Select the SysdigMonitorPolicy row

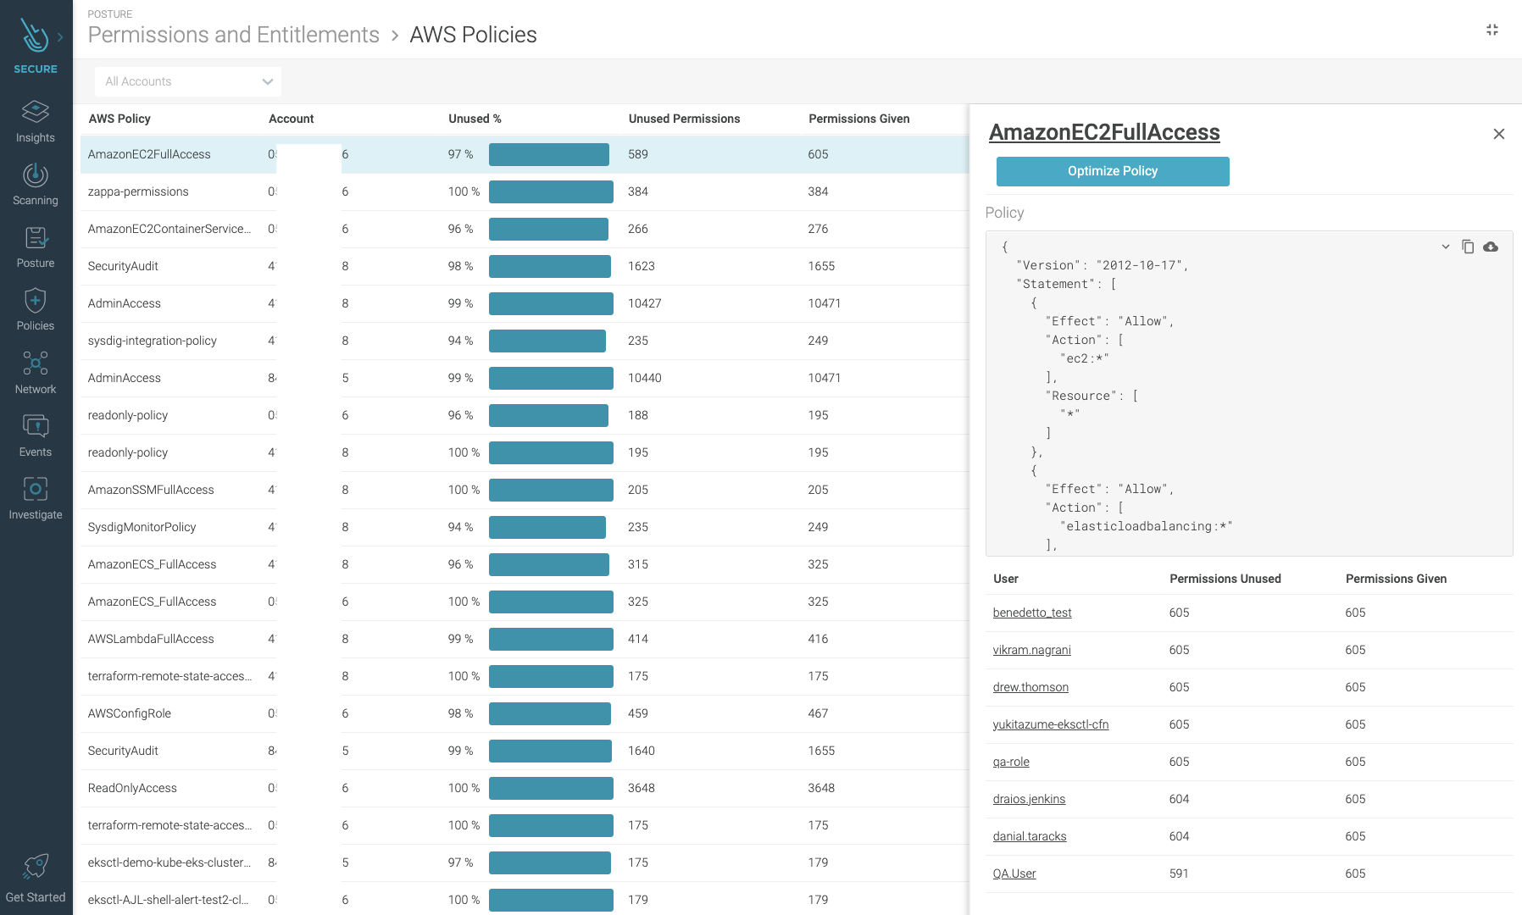(525, 527)
